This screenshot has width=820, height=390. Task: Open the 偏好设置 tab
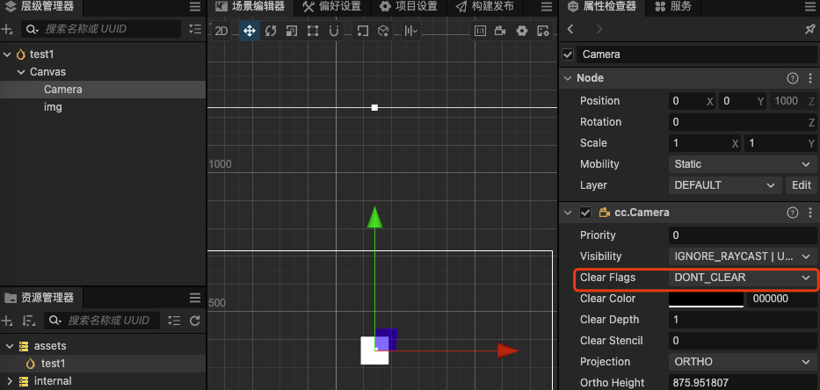click(332, 7)
